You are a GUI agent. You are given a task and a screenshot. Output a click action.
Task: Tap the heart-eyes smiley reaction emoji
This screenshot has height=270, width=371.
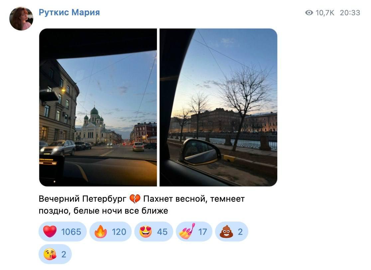coord(146,232)
